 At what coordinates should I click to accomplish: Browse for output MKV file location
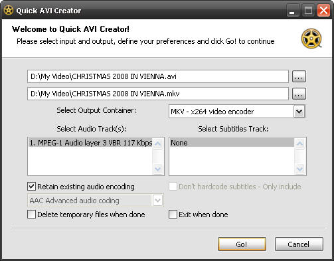[299, 94]
